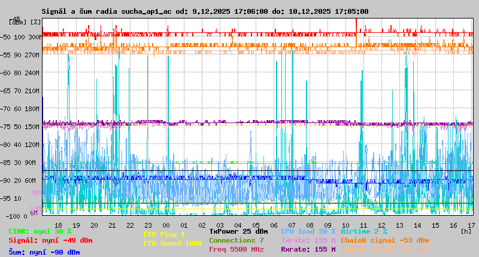Click the '-75 50 150M' y-axis label
Viewport: 479px width, 257px height.
click(x=25, y=127)
